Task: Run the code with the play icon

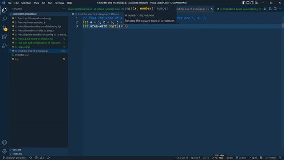Action: point(265,9)
